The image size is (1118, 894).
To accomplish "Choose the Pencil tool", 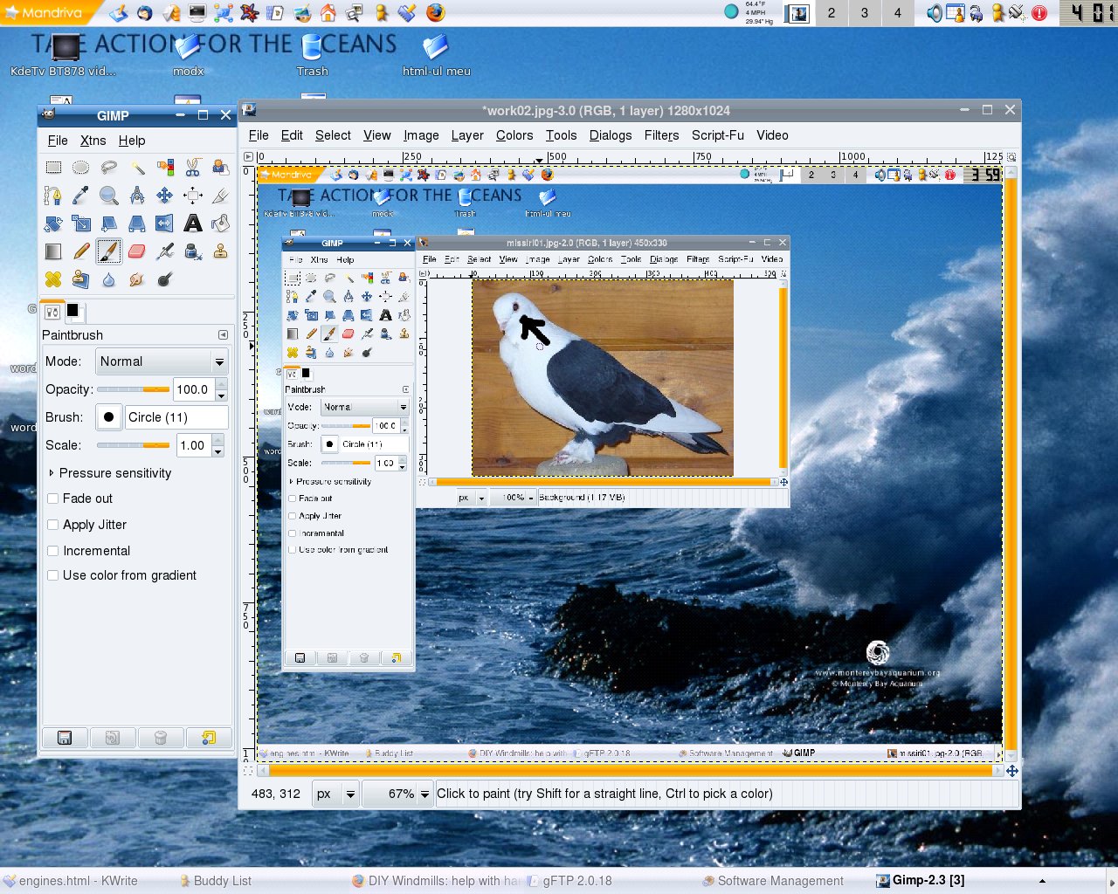I will pyautogui.click(x=81, y=251).
